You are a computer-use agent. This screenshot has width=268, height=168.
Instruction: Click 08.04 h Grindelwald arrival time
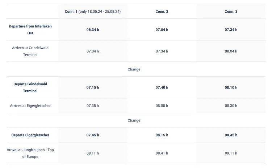click(x=231, y=51)
